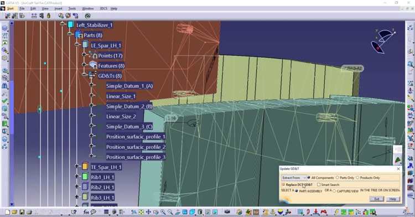415x217 pixels.
Task: Select the Linear_Size_1 tree item
Action: click(x=121, y=96)
